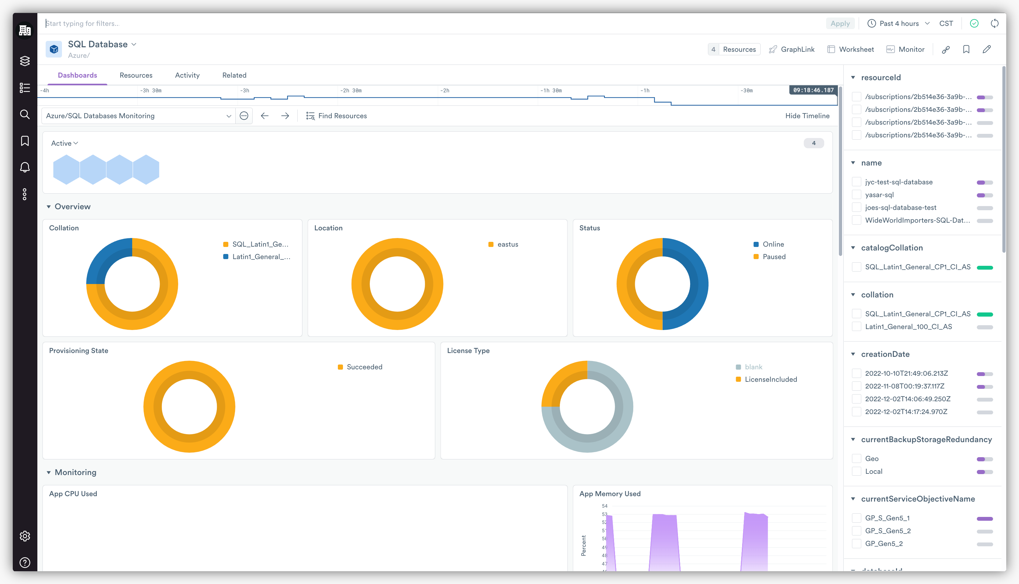Open GraphLink
The height and width of the screenshot is (584, 1019).
click(x=791, y=49)
